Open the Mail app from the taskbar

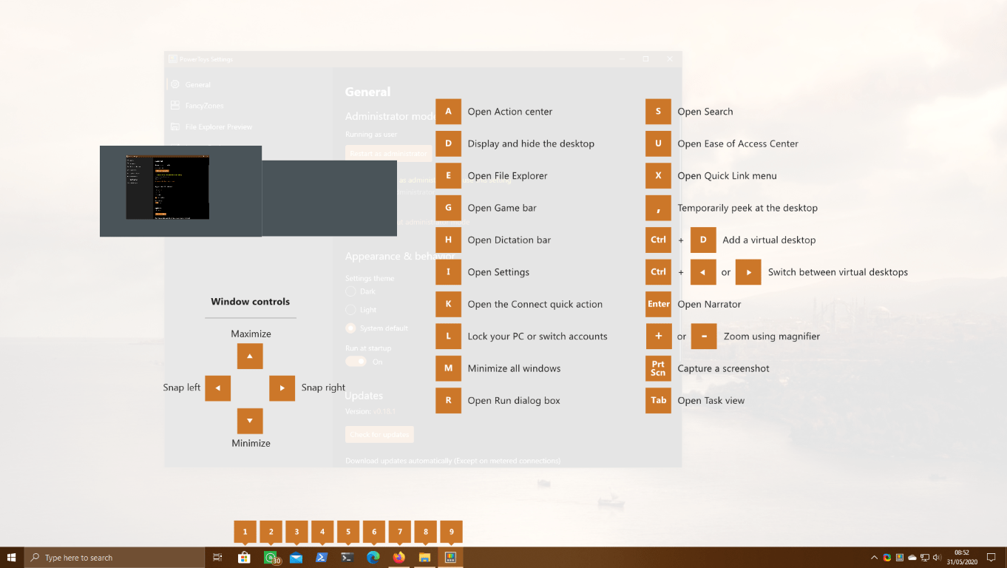pyautogui.click(x=296, y=557)
